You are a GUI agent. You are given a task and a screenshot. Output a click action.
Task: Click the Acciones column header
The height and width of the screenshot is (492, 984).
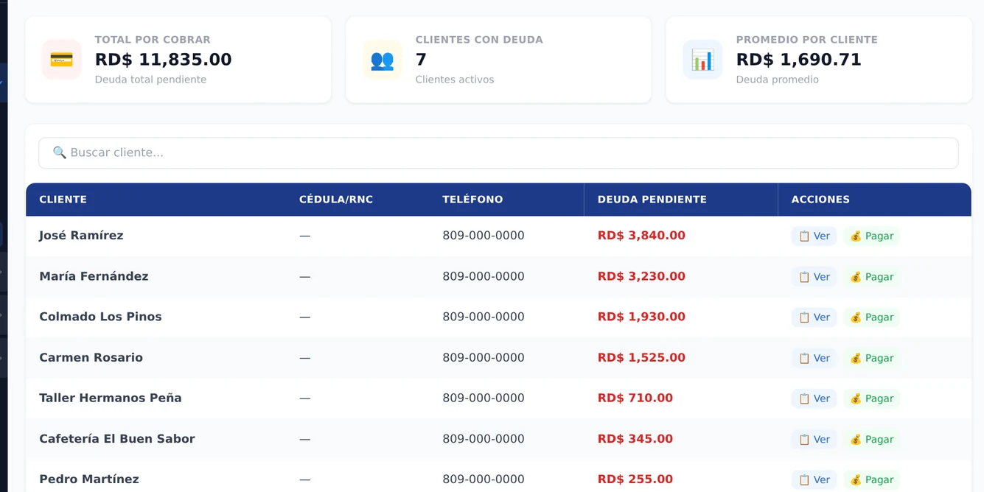click(x=820, y=200)
